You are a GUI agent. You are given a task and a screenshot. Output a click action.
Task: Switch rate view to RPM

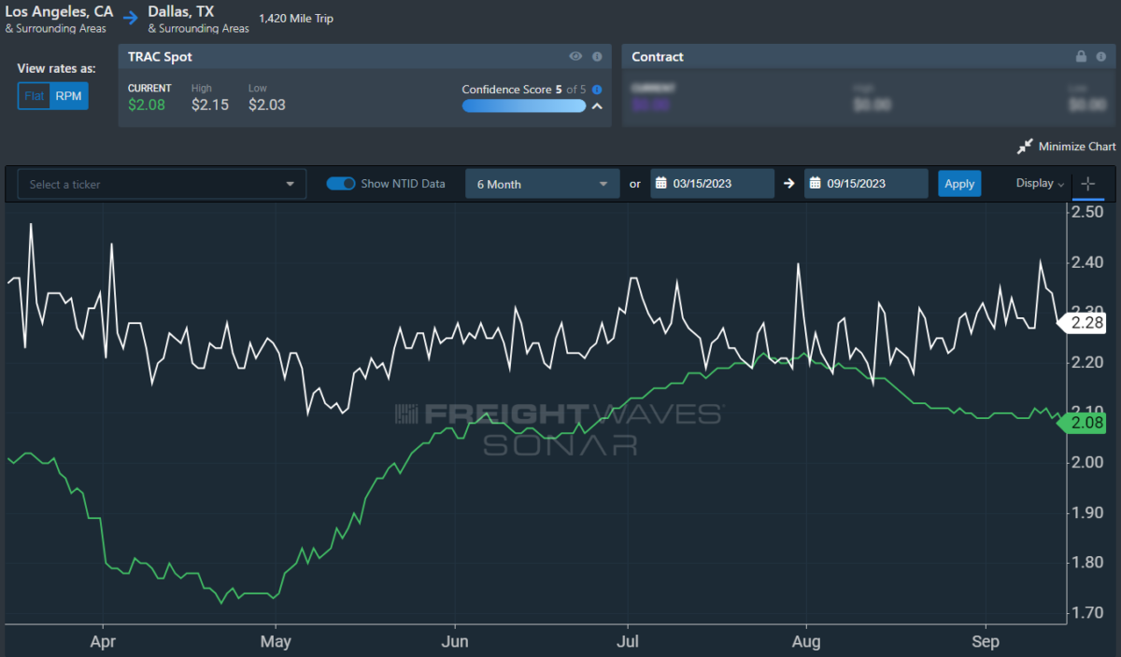[x=68, y=96]
